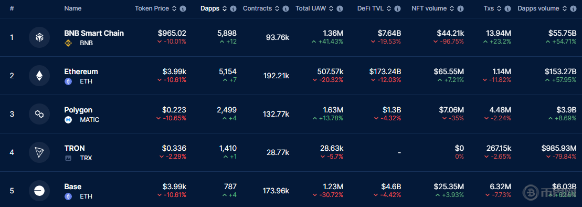Sort table by Dapps count
582x207 pixels.
coord(225,8)
